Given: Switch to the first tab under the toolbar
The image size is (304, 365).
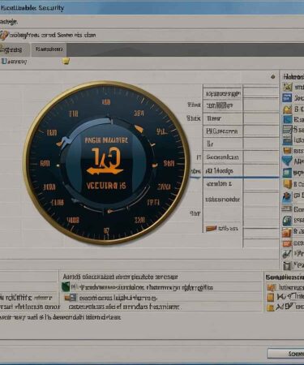Looking at the screenshot, I should (x=15, y=49).
